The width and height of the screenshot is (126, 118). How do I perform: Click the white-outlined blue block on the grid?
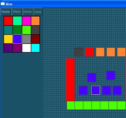96,90
